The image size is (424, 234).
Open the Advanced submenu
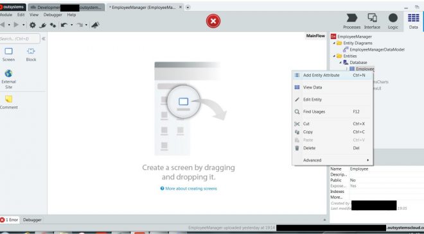pos(333,160)
